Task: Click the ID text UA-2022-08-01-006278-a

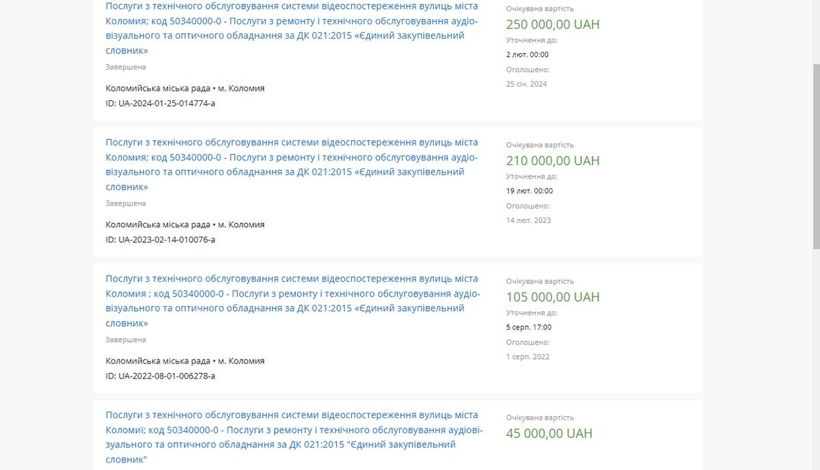Action: (x=161, y=376)
